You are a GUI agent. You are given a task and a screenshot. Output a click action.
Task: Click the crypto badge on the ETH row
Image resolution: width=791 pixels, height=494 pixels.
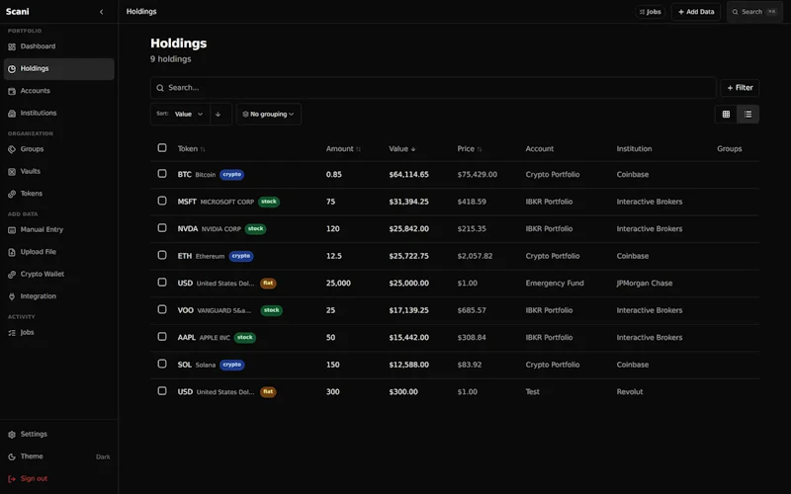(241, 256)
